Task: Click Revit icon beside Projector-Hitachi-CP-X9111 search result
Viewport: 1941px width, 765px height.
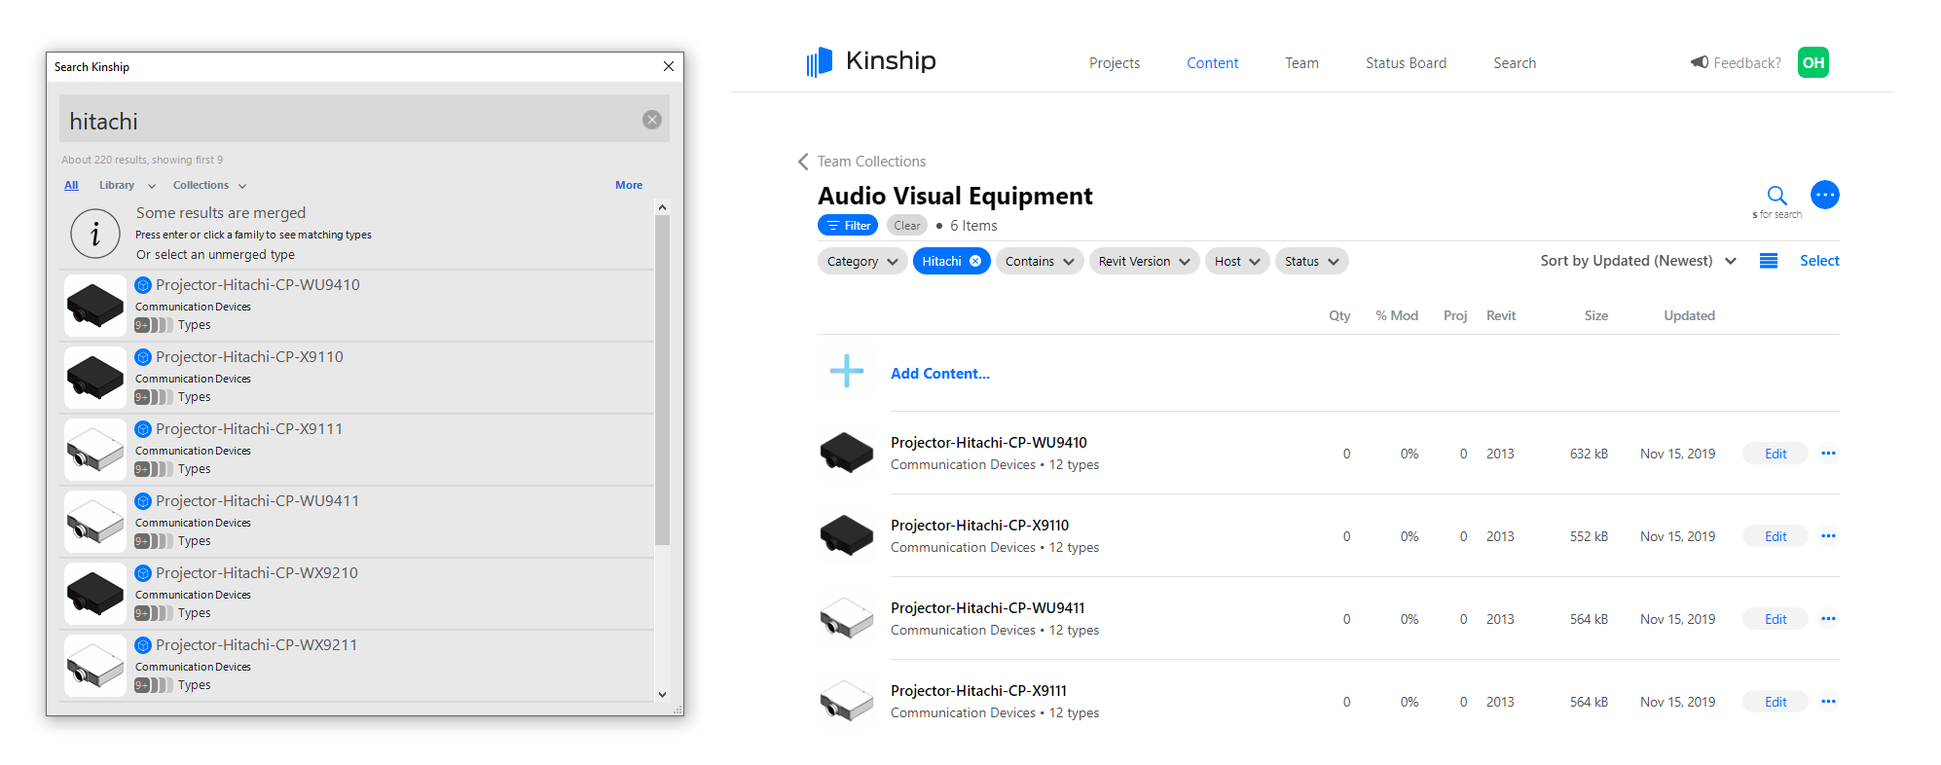Action: point(143,429)
